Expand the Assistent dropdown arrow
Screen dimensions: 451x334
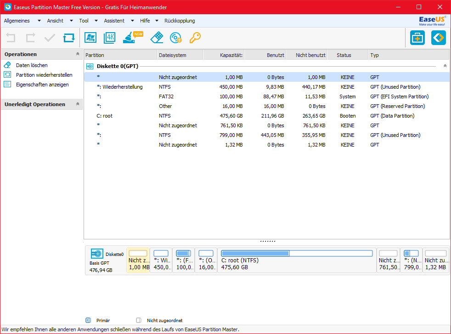(132, 21)
